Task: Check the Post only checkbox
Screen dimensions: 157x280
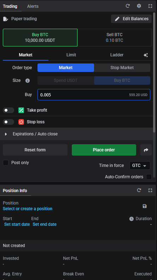Action: (6, 163)
